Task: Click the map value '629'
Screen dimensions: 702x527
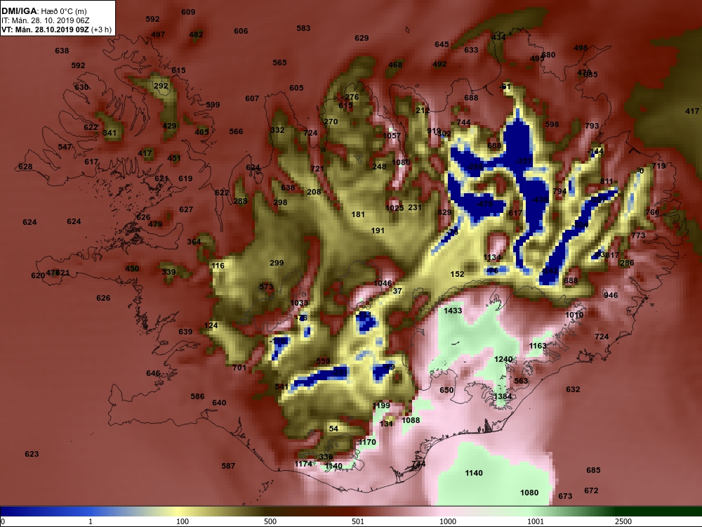Action: 362,38
